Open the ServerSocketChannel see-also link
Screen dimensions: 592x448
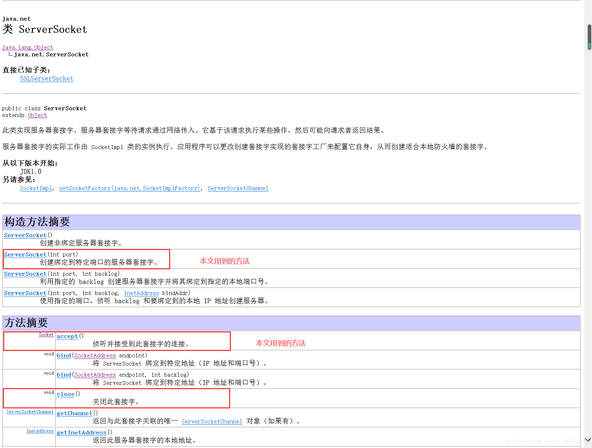tap(238, 188)
